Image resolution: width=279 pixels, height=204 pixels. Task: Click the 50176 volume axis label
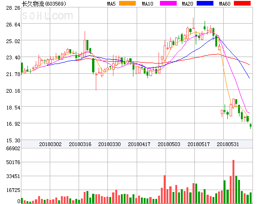coord(13,162)
